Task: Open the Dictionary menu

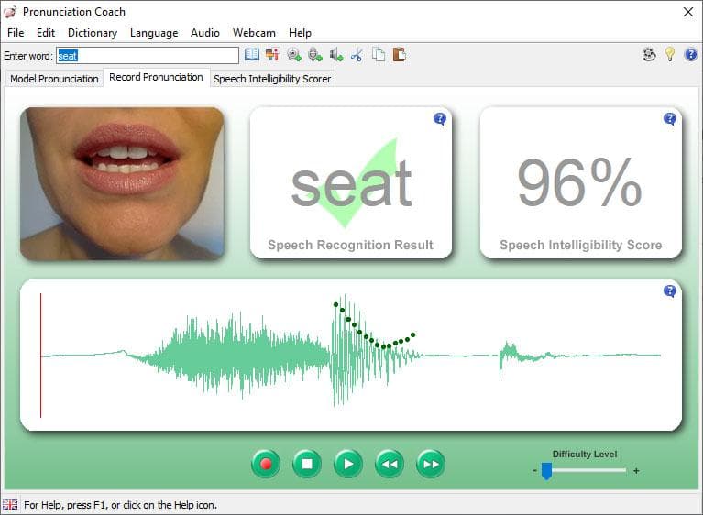Action: pyautogui.click(x=93, y=33)
